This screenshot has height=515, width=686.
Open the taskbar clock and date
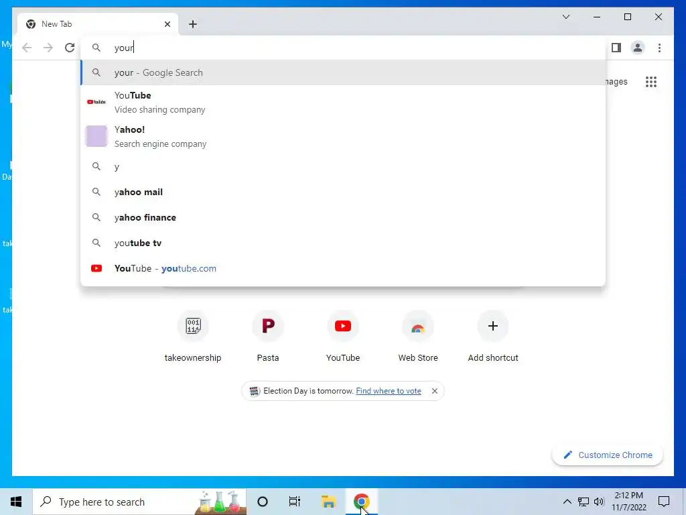click(x=628, y=502)
